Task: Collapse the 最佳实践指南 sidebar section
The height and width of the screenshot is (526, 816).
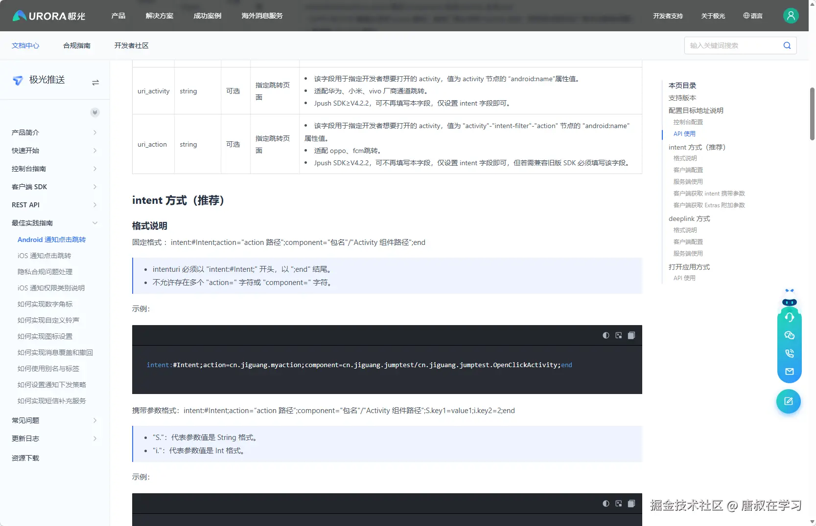Action: tap(94, 223)
